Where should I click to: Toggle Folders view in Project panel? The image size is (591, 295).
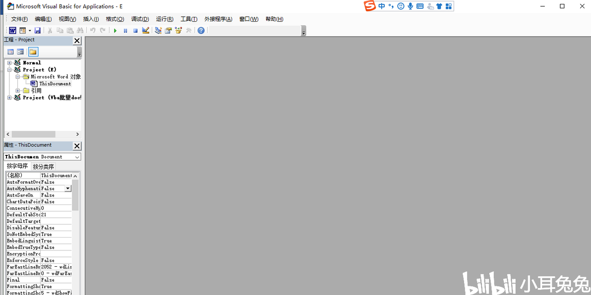[x=33, y=52]
